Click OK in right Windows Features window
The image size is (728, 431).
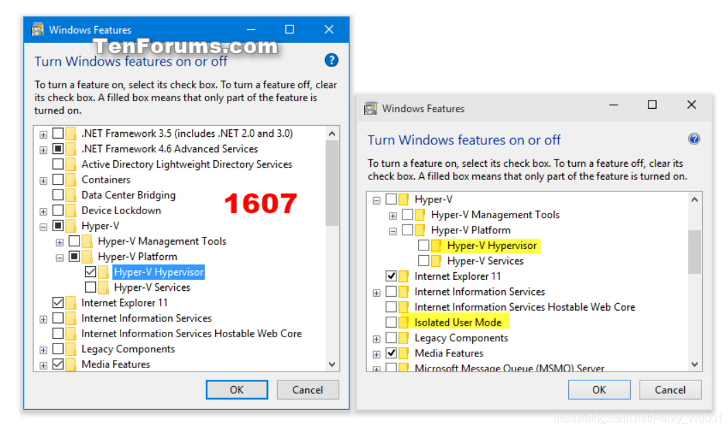[599, 390]
